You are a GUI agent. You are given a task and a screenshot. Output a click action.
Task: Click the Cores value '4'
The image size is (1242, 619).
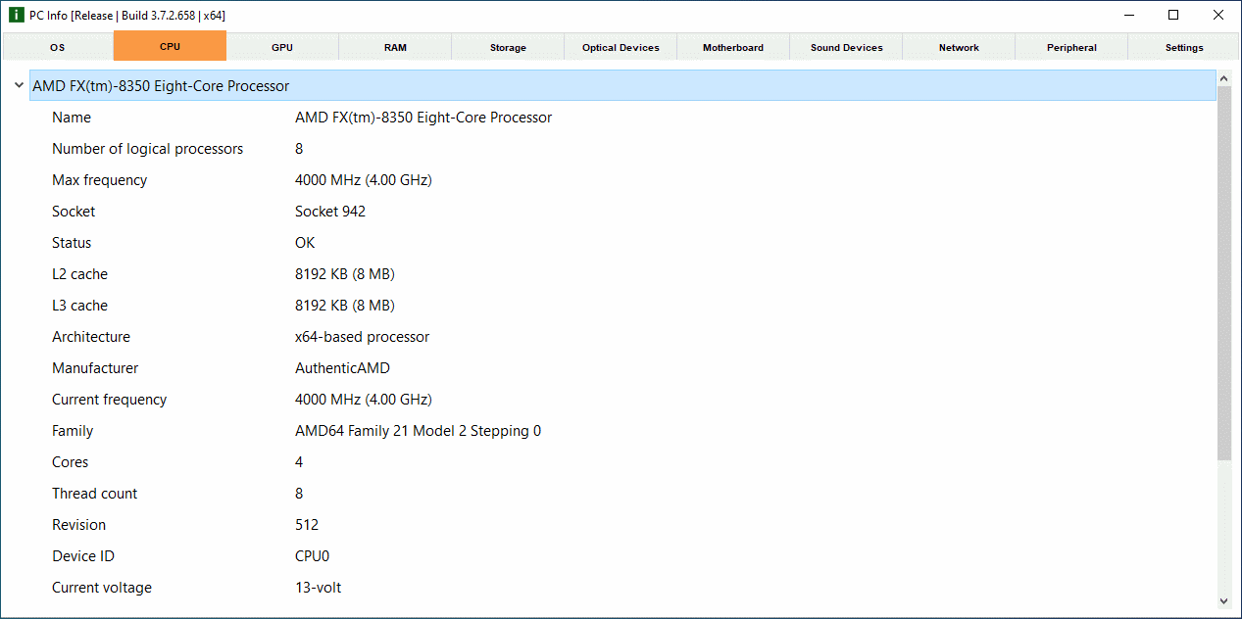point(299,462)
